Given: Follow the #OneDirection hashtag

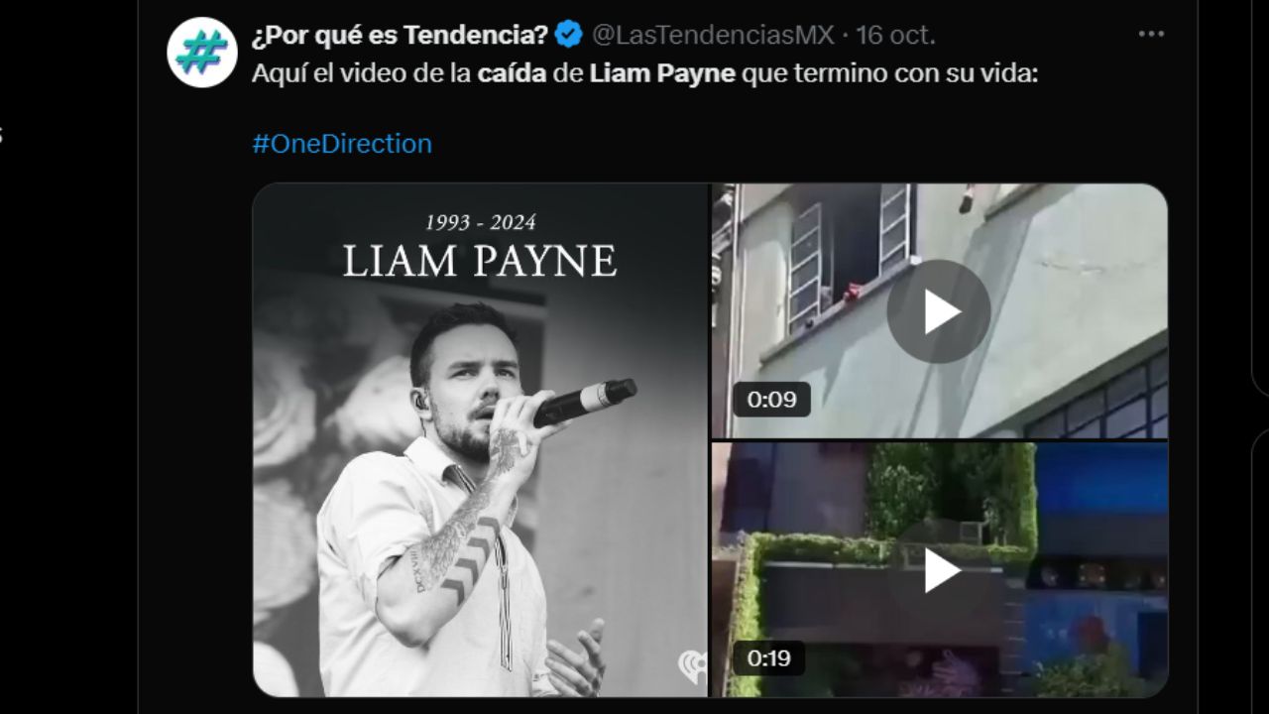Looking at the screenshot, I should (342, 144).
